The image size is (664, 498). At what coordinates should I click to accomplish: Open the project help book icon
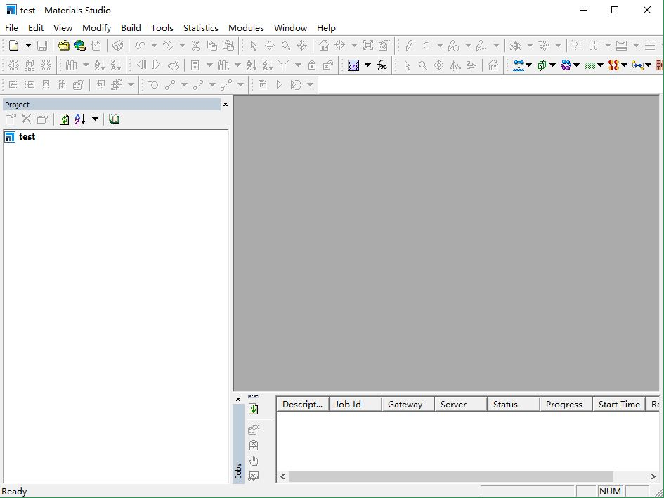[x=115, y=119]
